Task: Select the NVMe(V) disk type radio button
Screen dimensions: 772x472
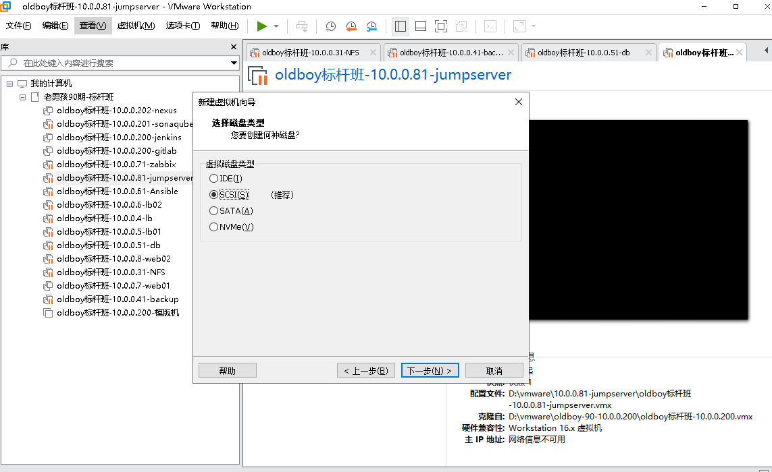Action: pyautogui.click(x=213, y=227)
